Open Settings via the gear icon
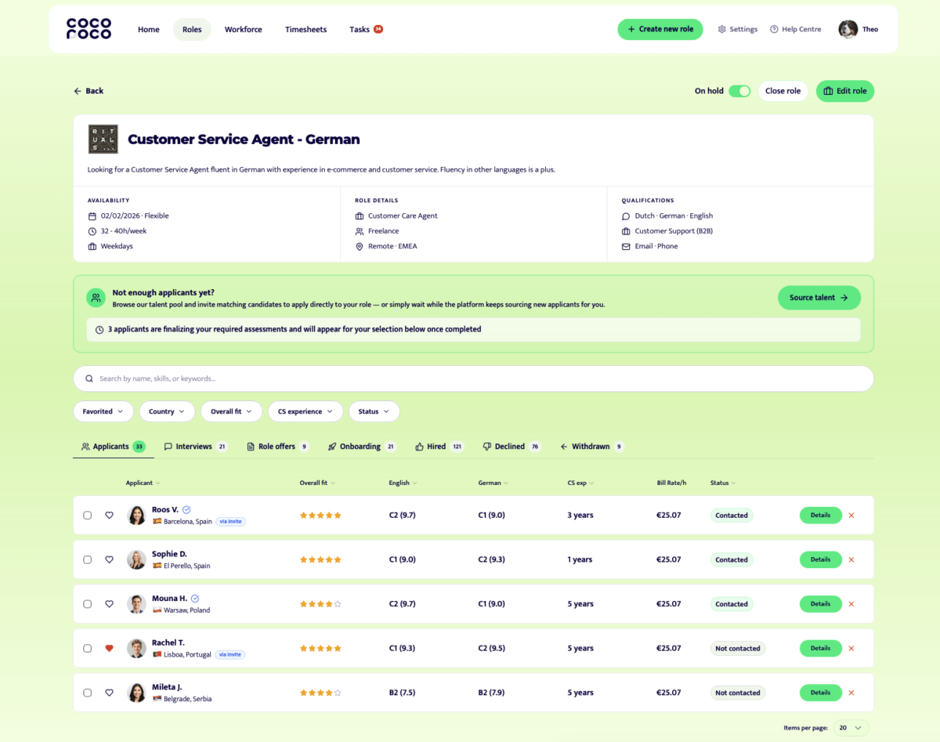Image resolution: width=940 pixels, height=742 pixels. [x=722, y=30]
